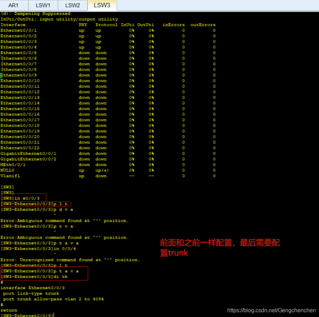Click the Ethernet0/0/5 interface name
The height and width of the screenshot is (317, 319).
[18, 53]
